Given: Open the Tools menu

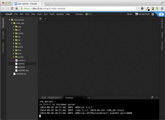Looking at the screenshot, I should click(x=52, y=14).
